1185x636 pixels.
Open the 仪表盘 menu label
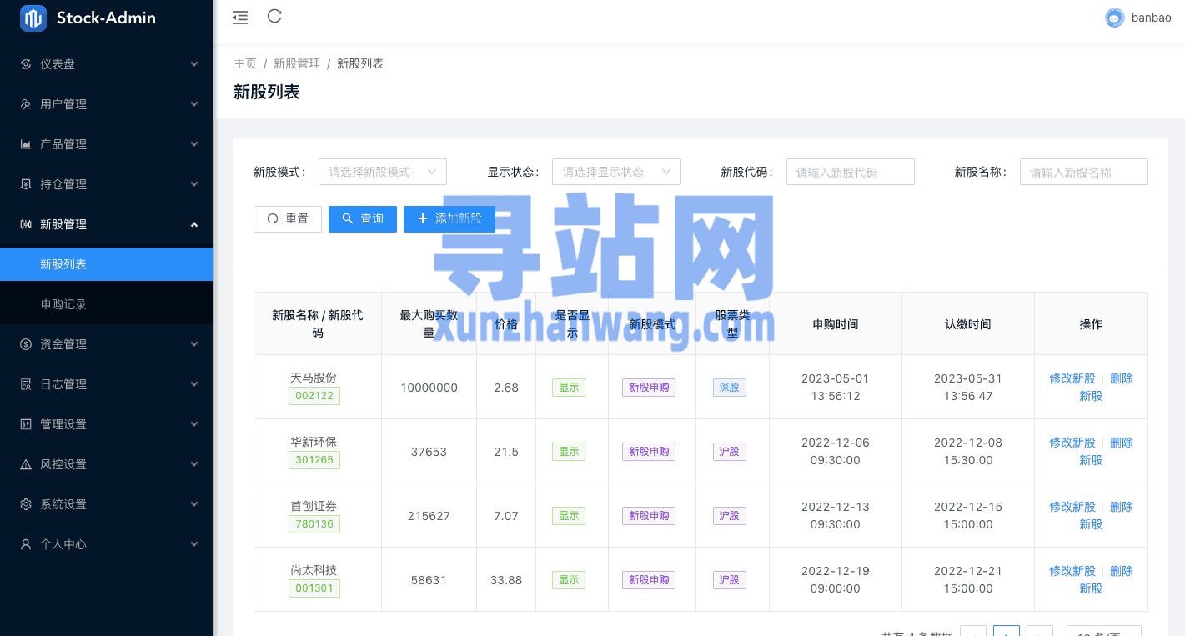point(58,64)
